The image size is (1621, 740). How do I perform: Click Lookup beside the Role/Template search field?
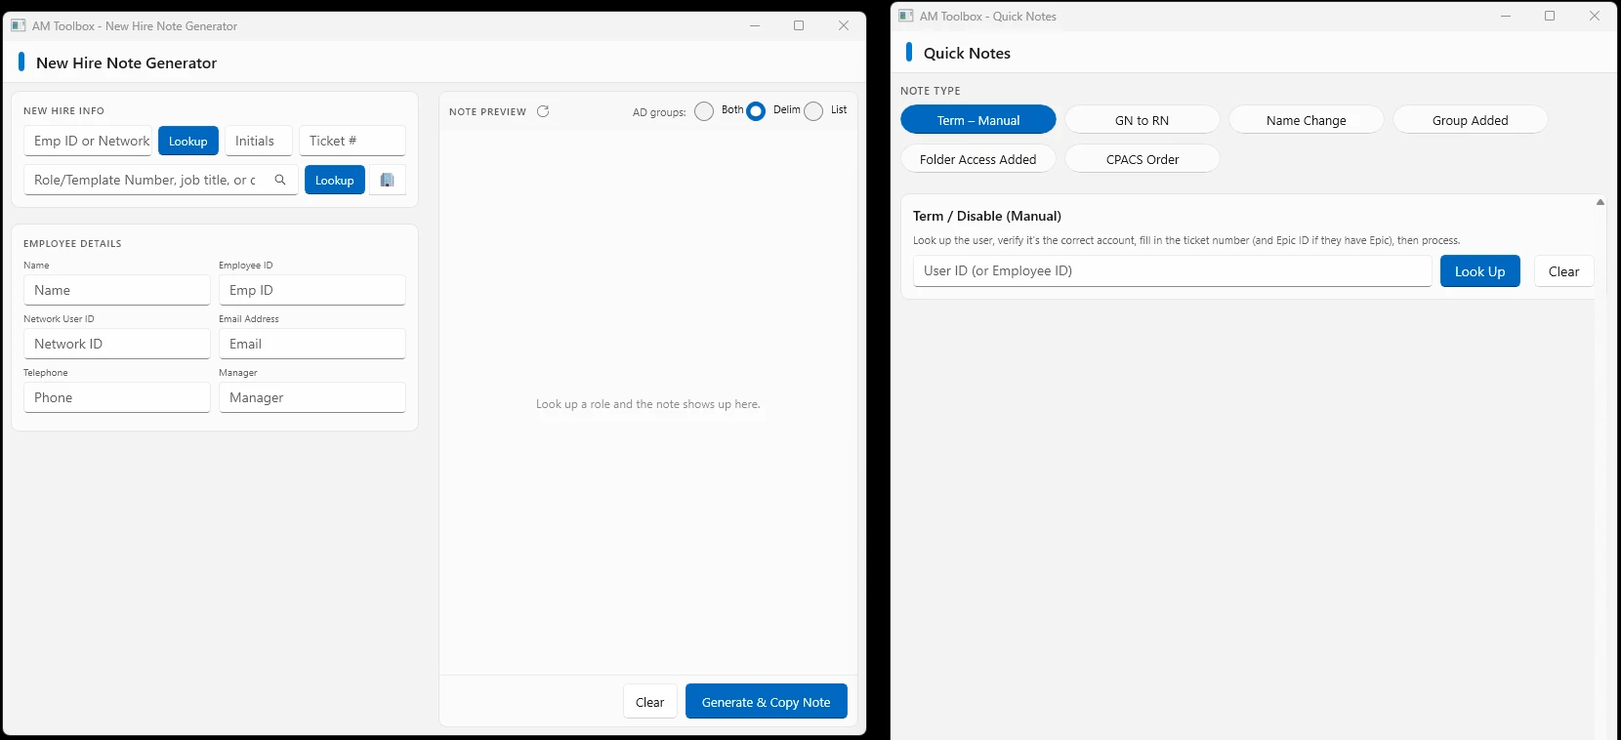tap(335, 180)
